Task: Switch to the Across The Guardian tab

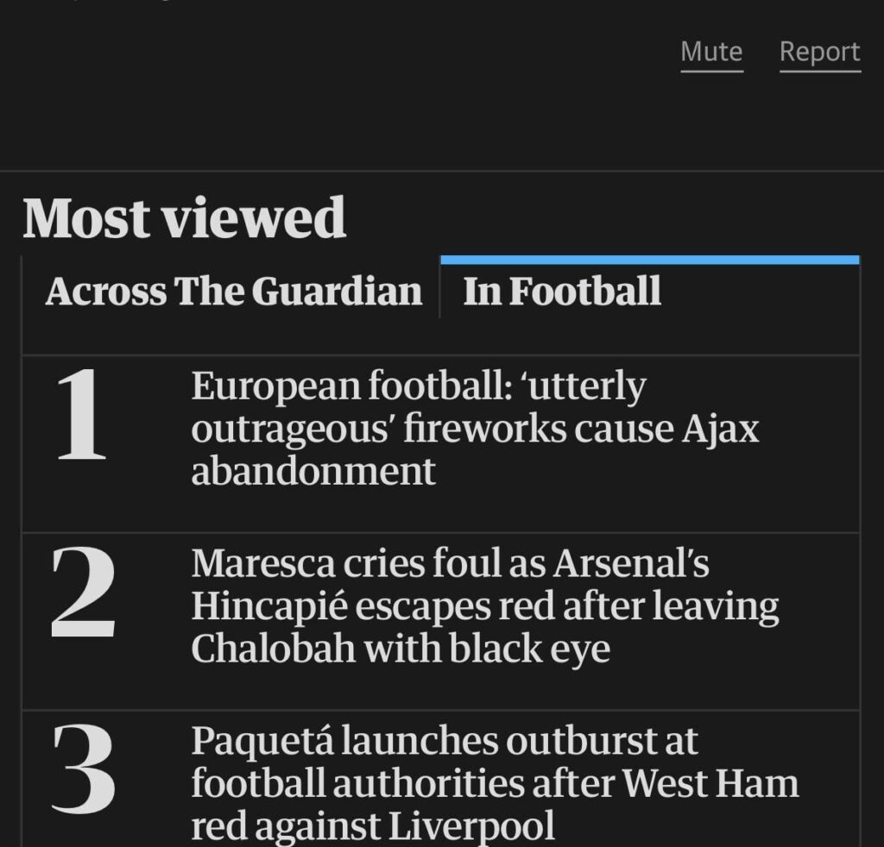Action: click(x=234, y=292)
